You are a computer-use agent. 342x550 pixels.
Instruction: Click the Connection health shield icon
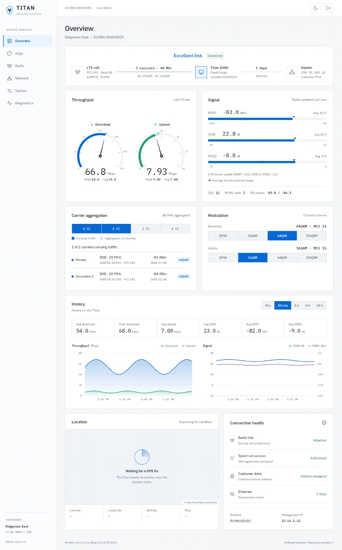324,423
